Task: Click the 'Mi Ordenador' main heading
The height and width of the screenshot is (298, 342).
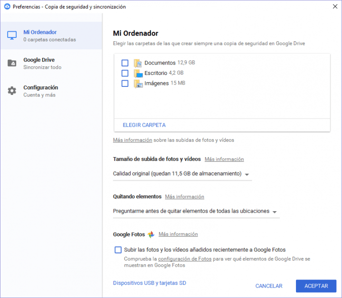Action: 135,33
